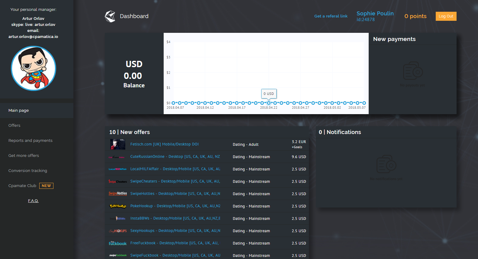Viewport: 478px width, 259px height.
Task: Open SwipeHotties Desktop/Mobile offer link
Action: [175, 194]
